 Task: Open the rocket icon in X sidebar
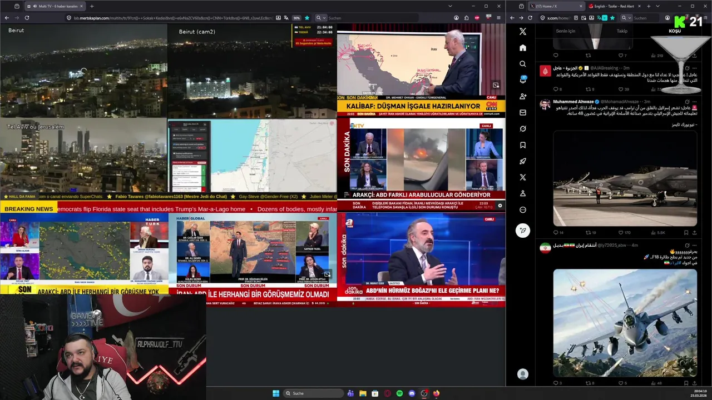click(523, 161)
